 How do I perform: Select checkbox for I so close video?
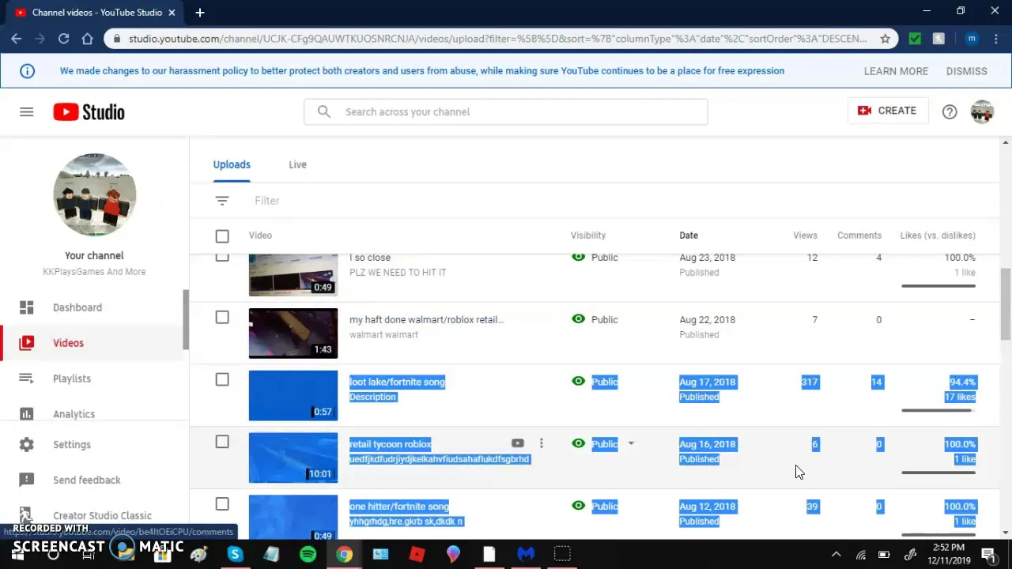coord(222,257)
